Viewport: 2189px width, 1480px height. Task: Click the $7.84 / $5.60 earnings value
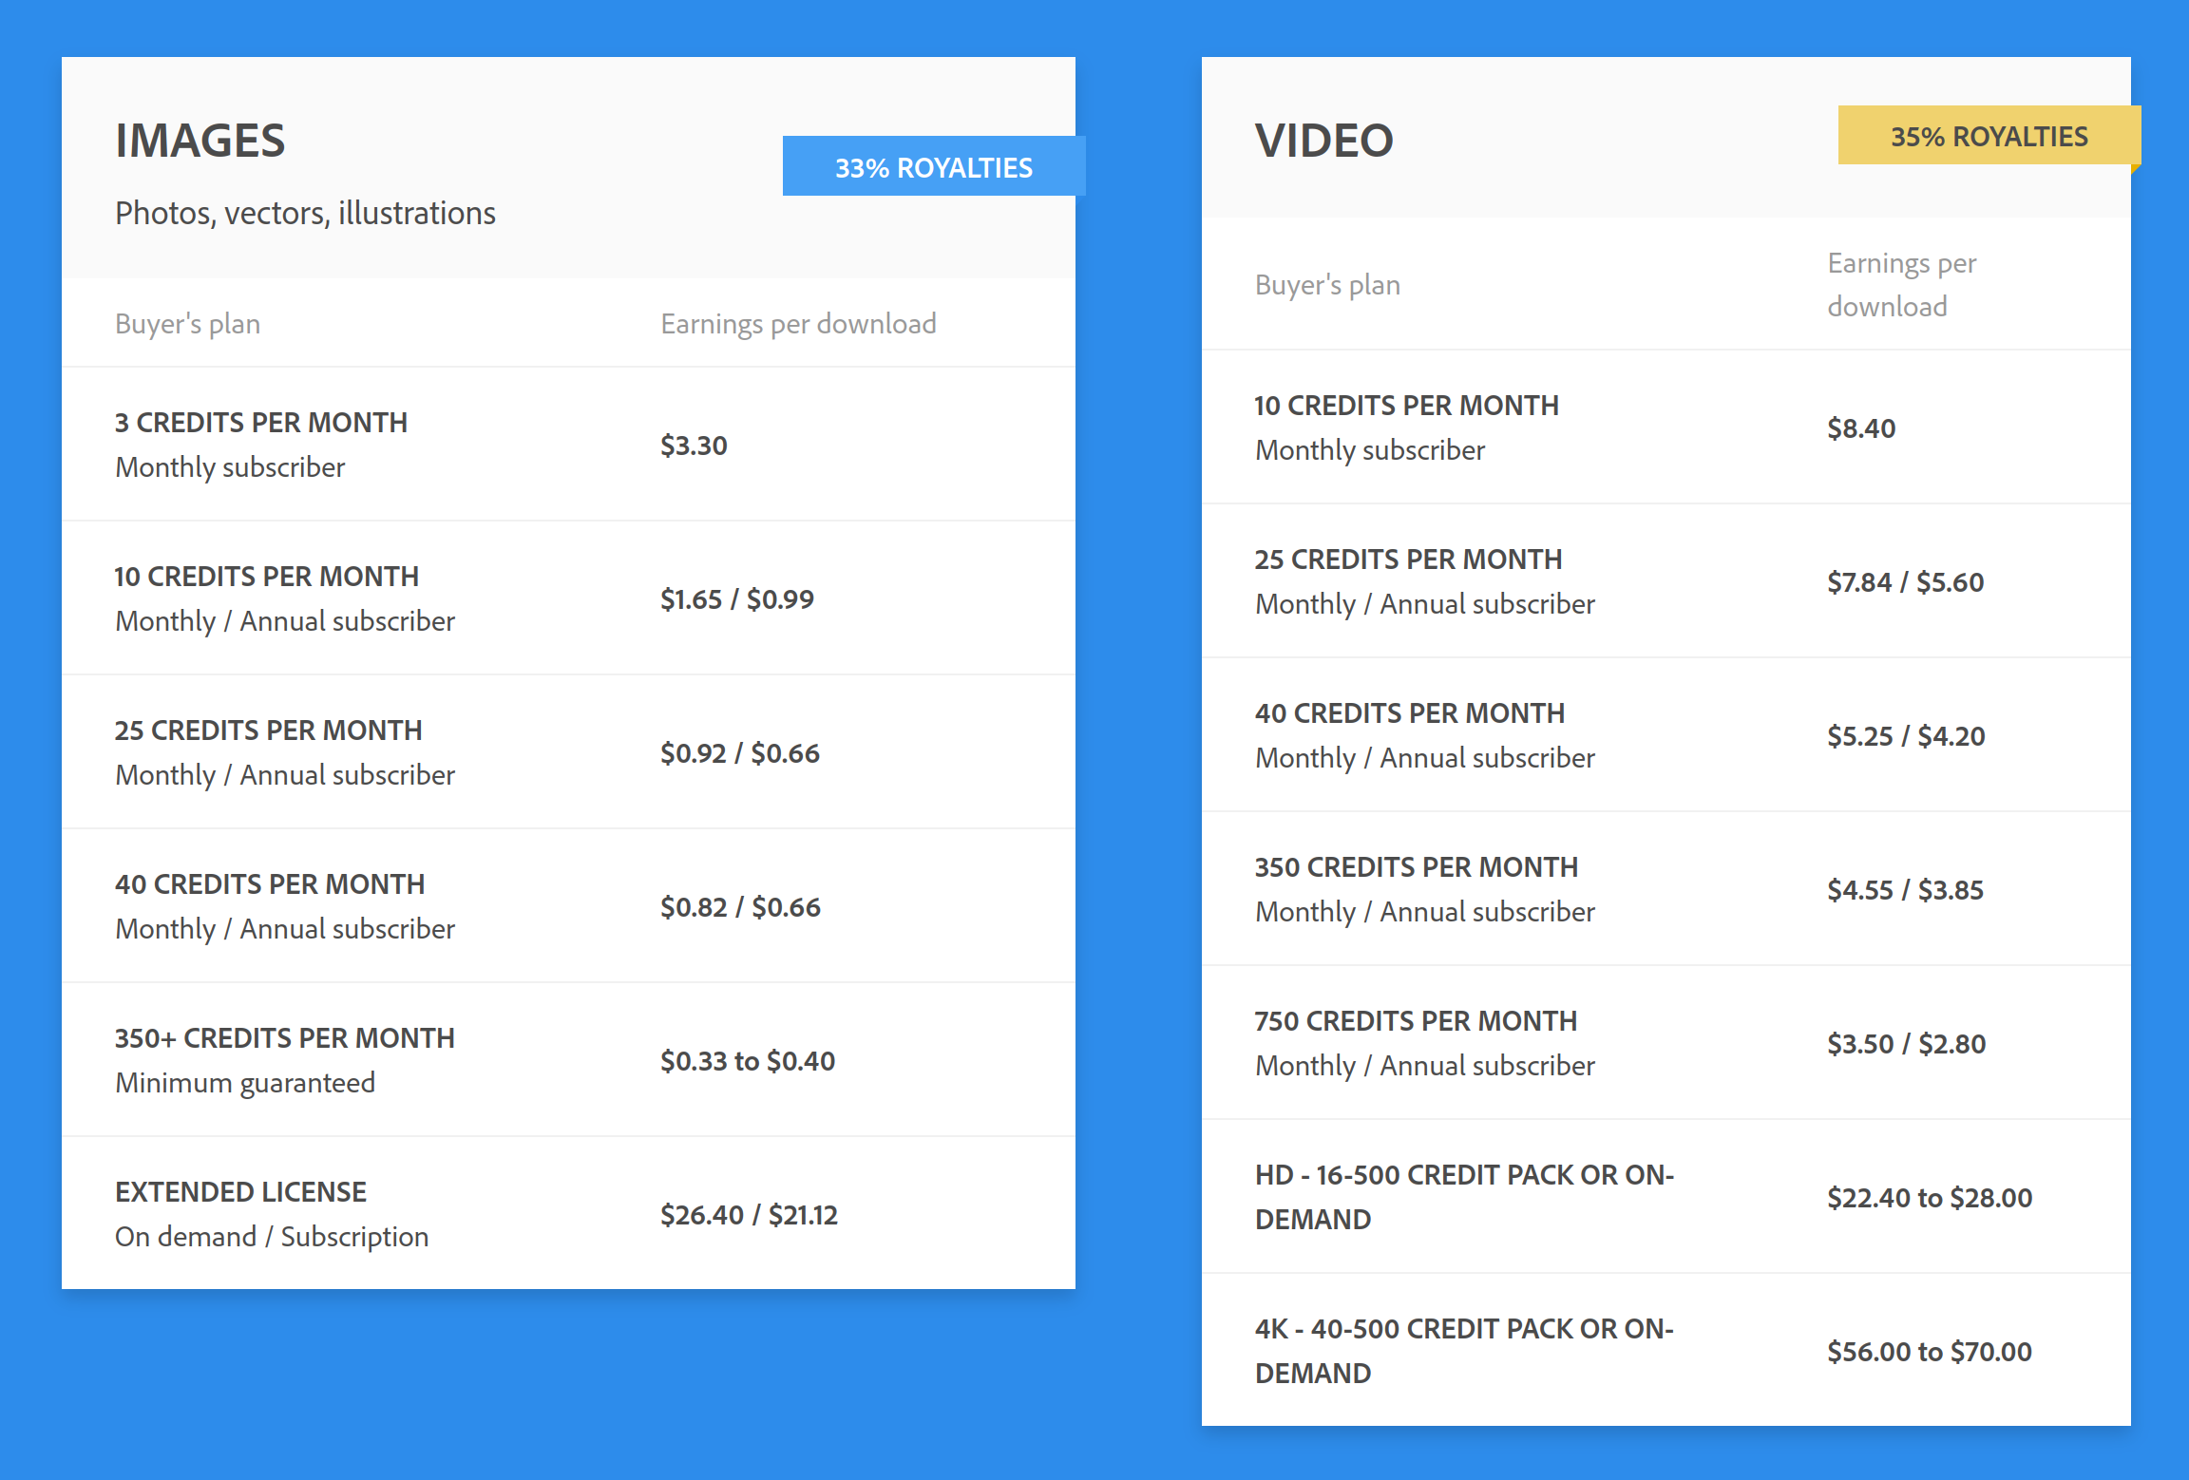click(x=1905, y=582)
